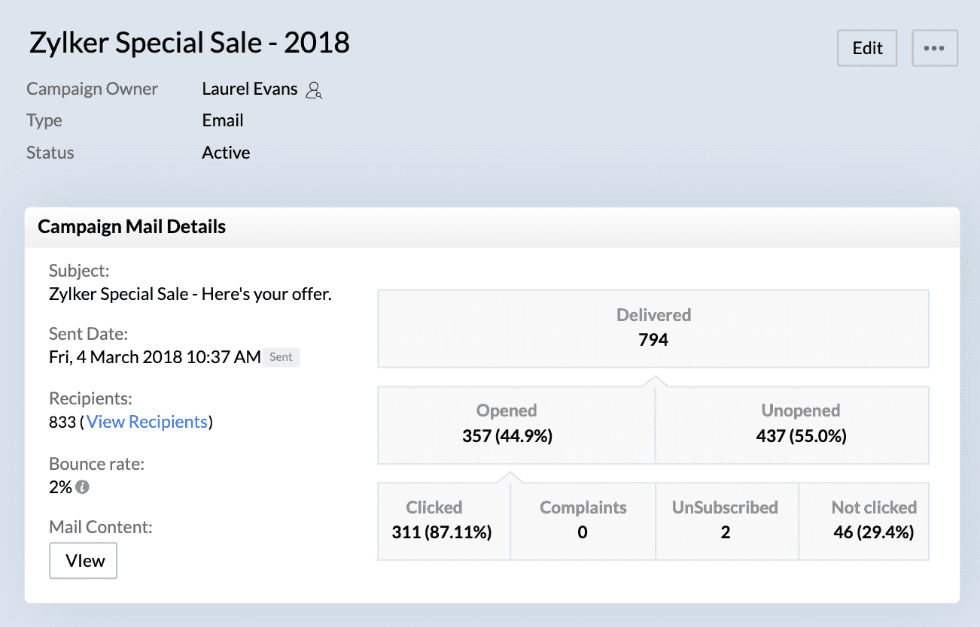The width and height of the screenshot is (980, 627).
Task: Open the owner lookup icon beside Laurel Evans
Action: coord(315,91)
